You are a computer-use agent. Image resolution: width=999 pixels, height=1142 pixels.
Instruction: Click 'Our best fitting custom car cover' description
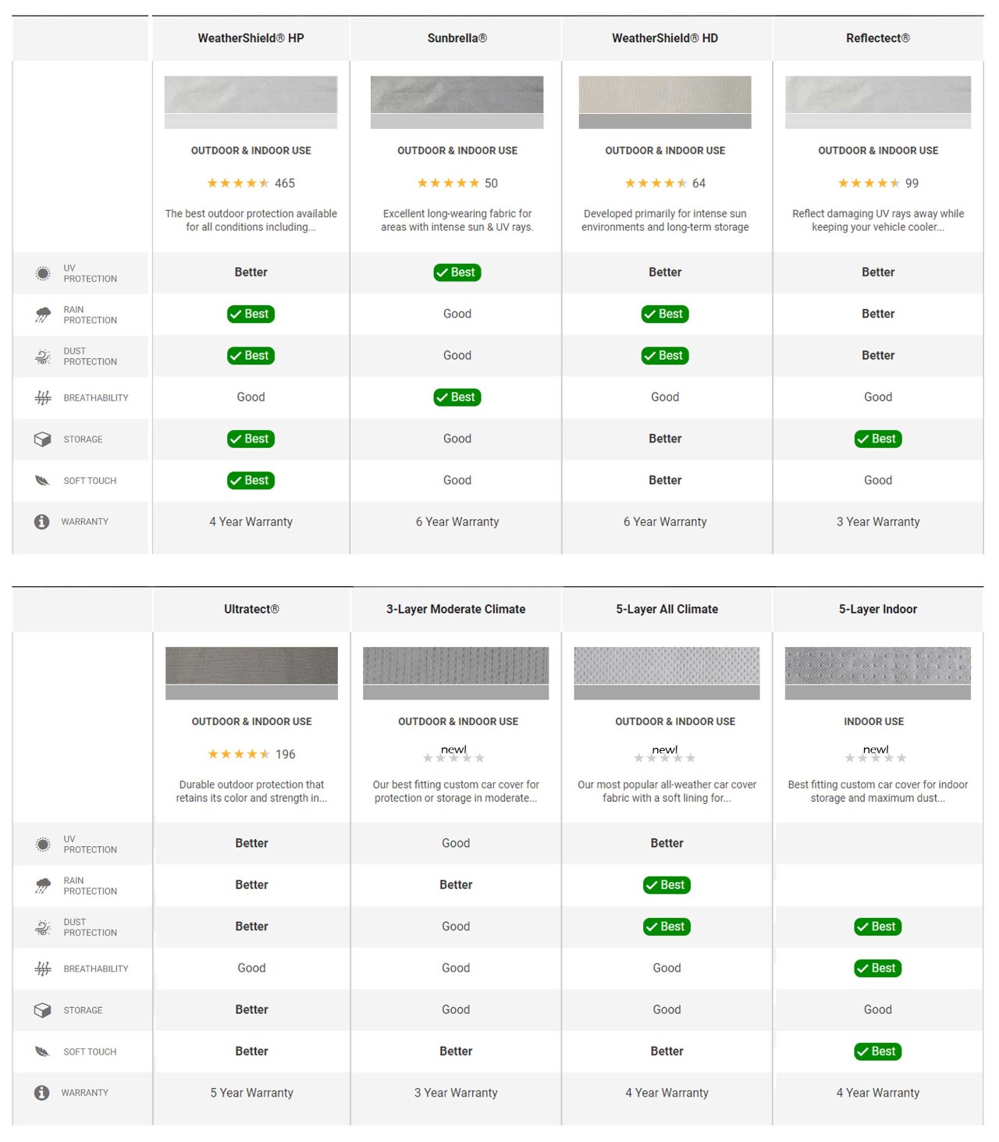[x=456, y=792]
